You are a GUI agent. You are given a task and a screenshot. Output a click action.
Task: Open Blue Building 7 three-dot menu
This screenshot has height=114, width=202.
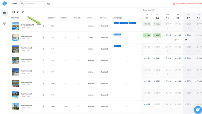(43, 95)
